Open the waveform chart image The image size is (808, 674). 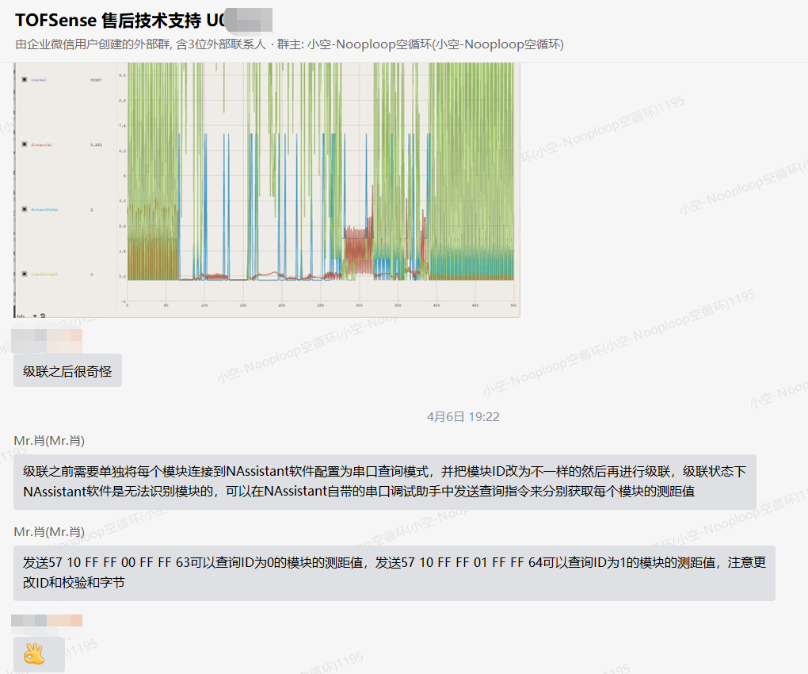(x=317, y=182)
